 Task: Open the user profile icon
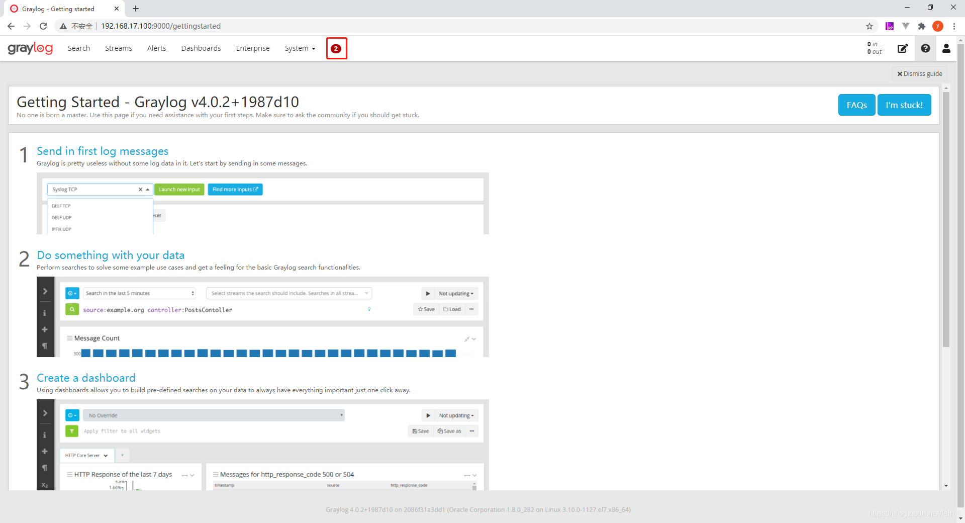pyautogui.click(x=946, y=48)
